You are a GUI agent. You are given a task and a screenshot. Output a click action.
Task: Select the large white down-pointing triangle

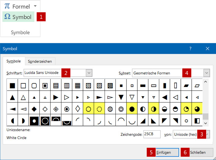tap(132, 97)
